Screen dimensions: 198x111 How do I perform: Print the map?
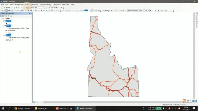pyautogui.click(x=9, y=7)
